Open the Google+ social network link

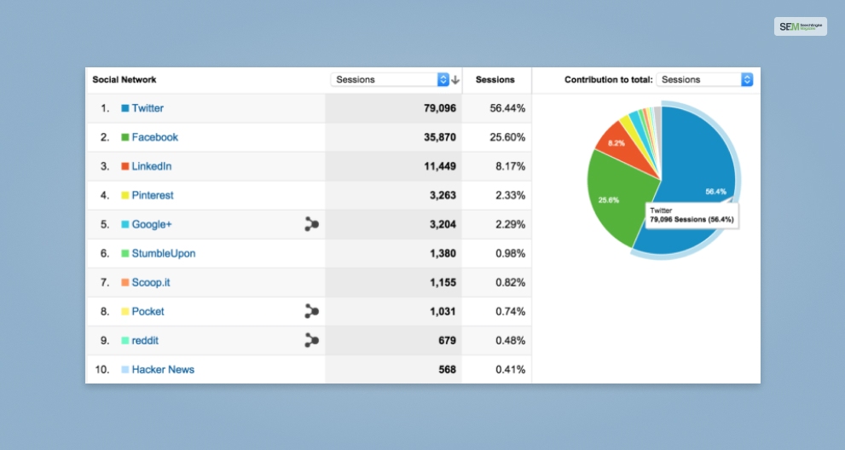(152, 225)
